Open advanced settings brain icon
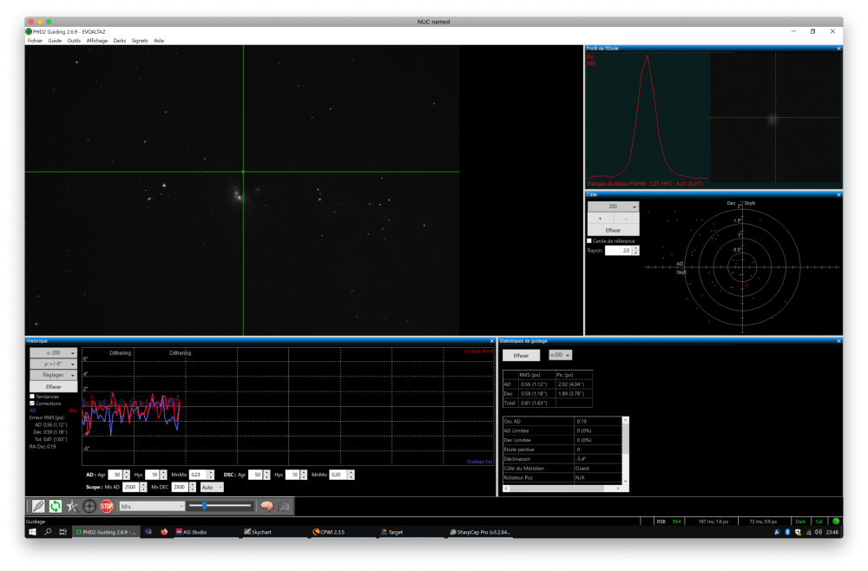 (266, 506)
